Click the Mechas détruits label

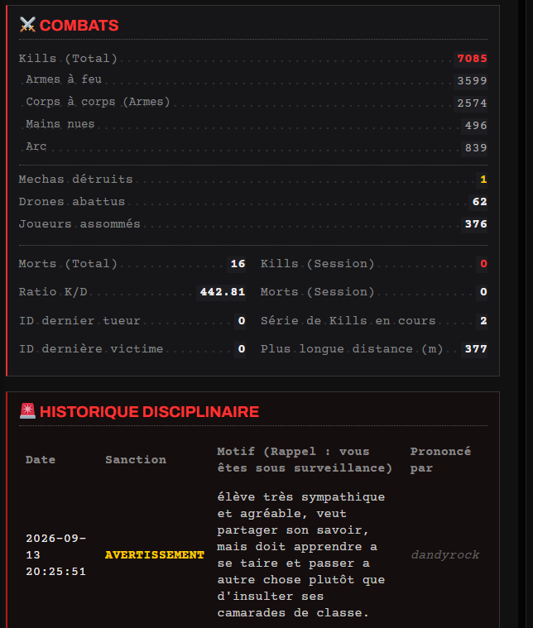pos(75,180)
